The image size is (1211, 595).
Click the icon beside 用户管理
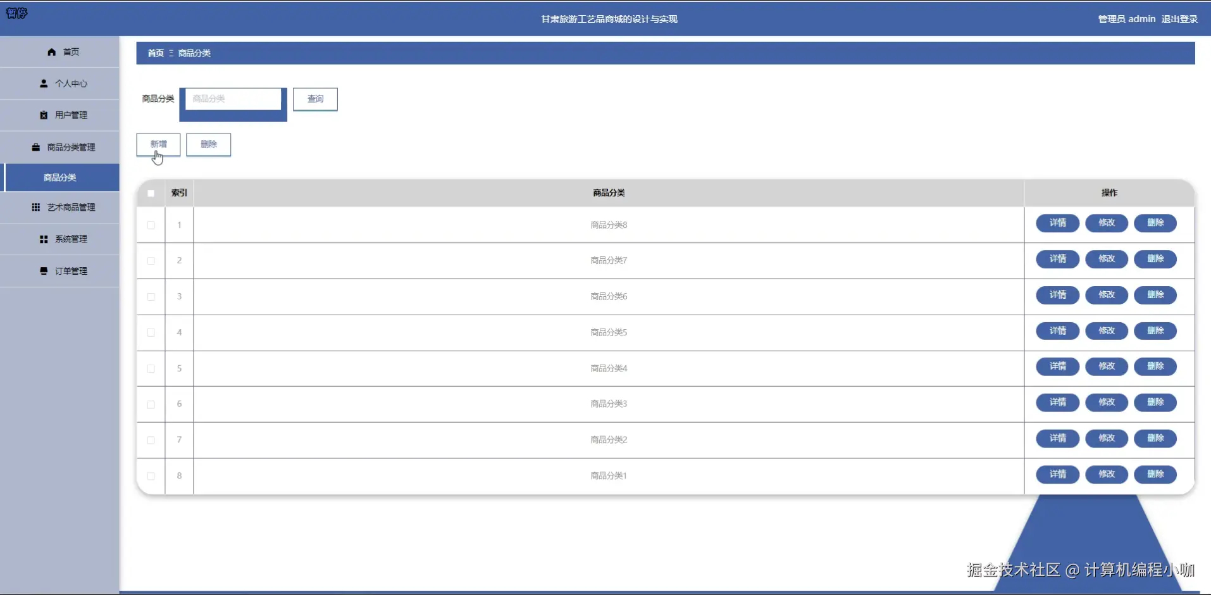(x=44, y=115)
